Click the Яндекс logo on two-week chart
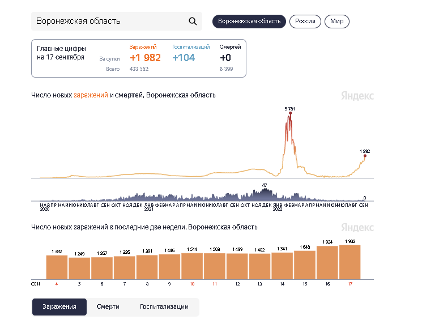 pos(357,228)
